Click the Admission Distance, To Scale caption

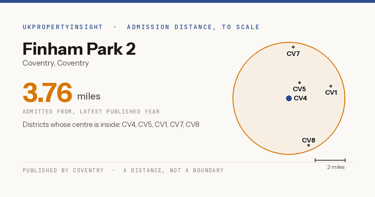pyautogui.click(x=193, y=27)
